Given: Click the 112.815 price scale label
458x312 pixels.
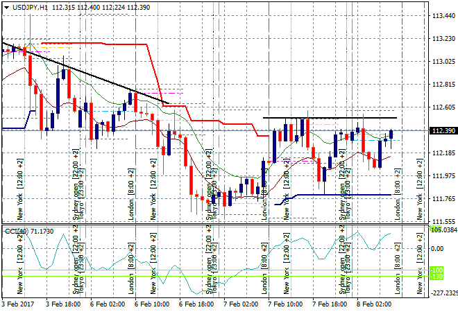Looking at the screenshot, I should 443,85.
